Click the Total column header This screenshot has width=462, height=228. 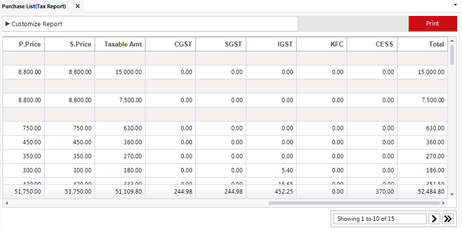click(422, 44)
